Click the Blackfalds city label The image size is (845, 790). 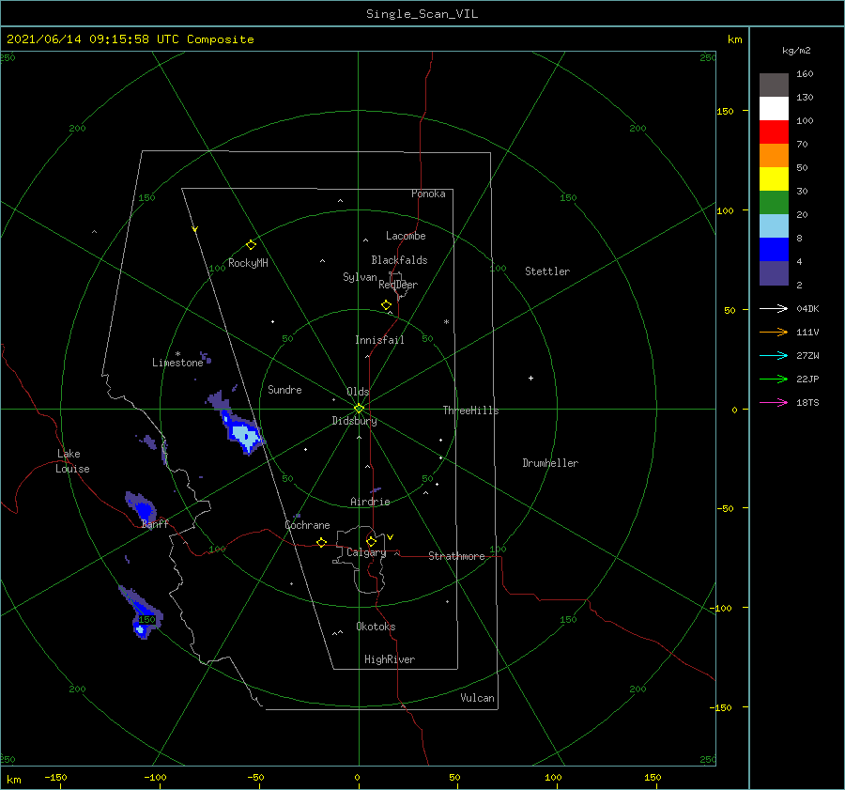tap(399, 260)
